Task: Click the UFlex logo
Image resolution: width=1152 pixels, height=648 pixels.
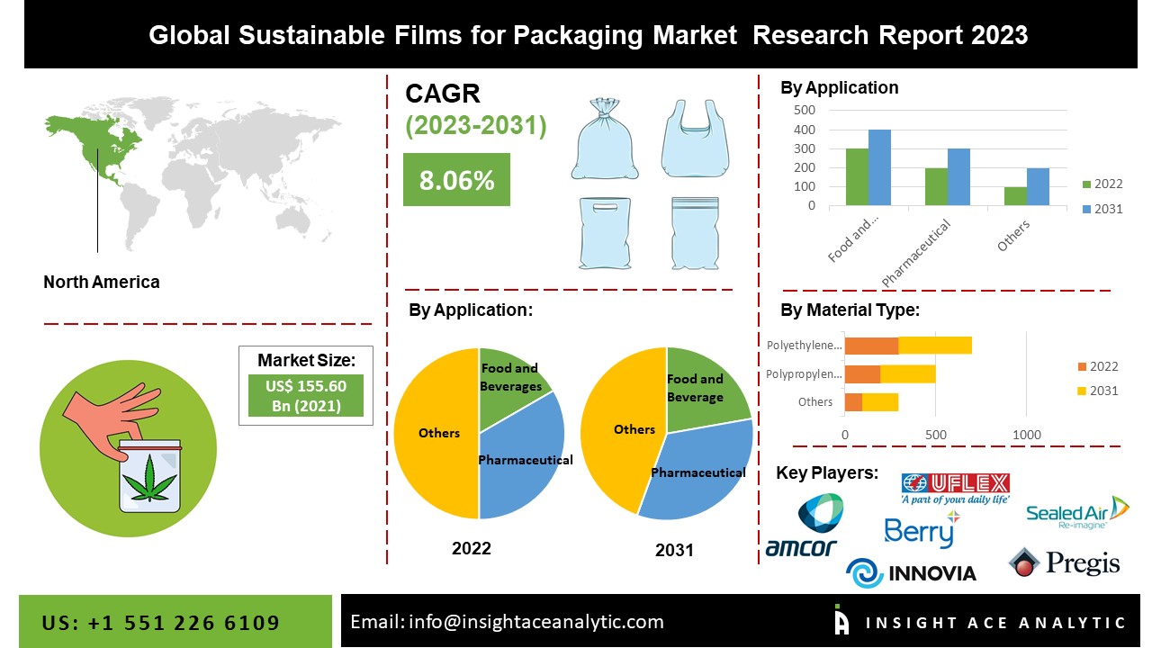Action: (955, 487)
